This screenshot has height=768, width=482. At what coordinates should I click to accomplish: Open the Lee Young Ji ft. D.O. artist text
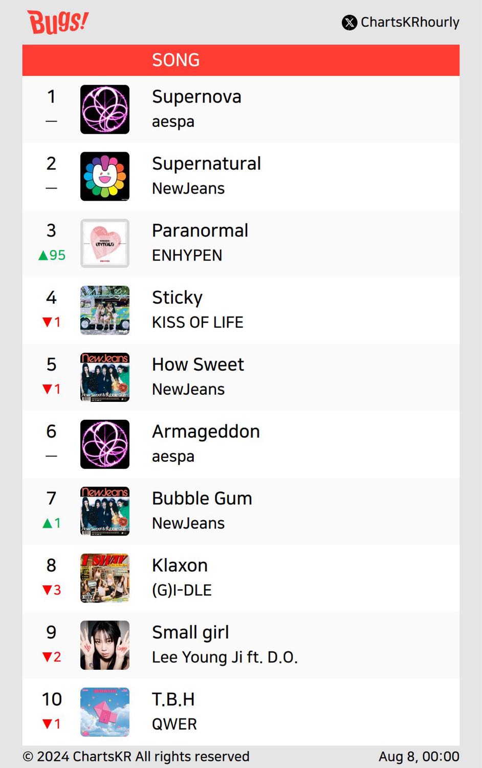pos(225,657)
